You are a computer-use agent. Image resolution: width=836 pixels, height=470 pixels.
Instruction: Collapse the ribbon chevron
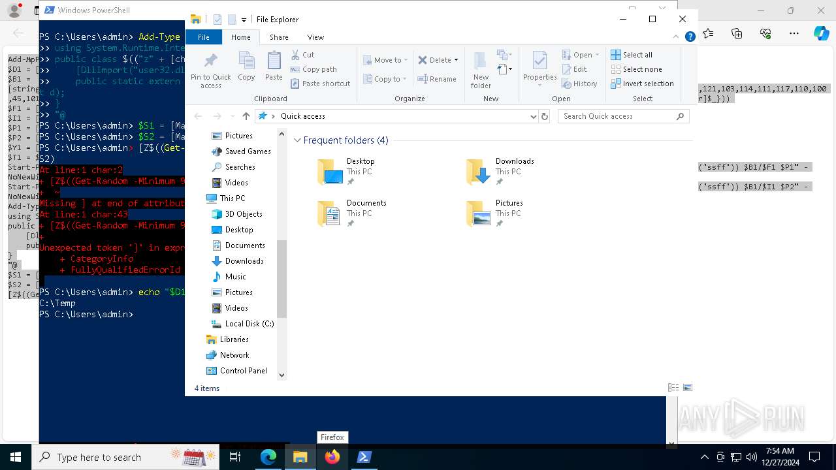click(676, 37)
